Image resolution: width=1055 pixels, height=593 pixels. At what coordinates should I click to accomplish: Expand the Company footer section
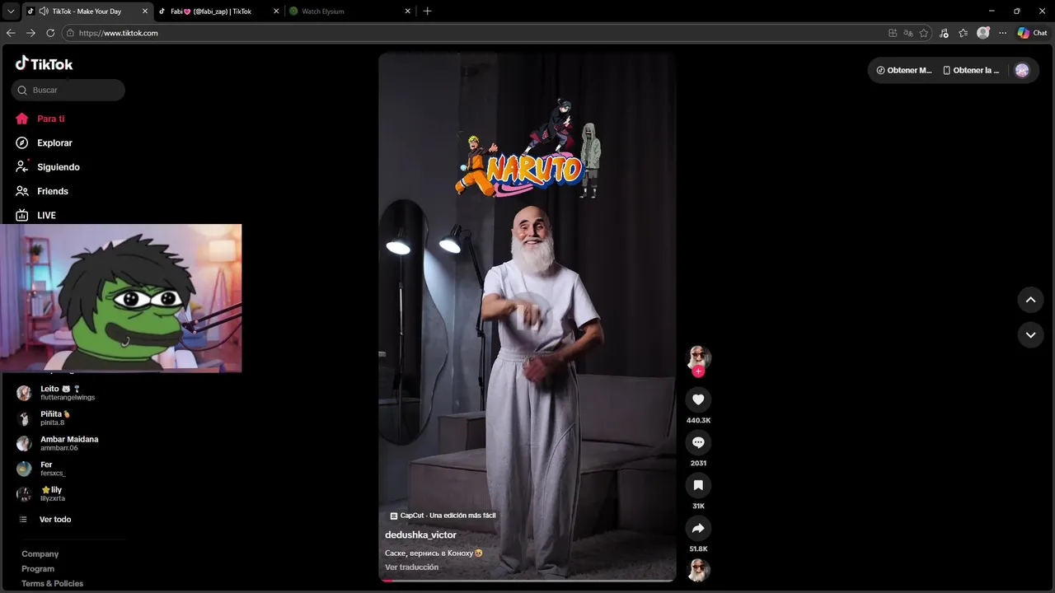pyautogui.click(x=40, y=554)
